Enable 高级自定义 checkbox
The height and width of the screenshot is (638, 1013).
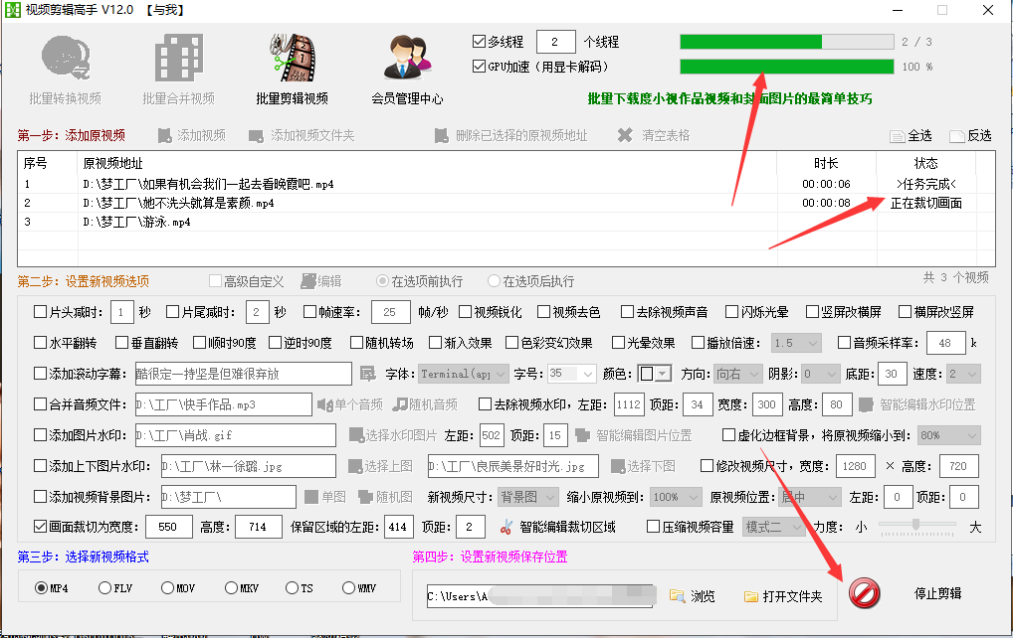[x=215, y=281]
